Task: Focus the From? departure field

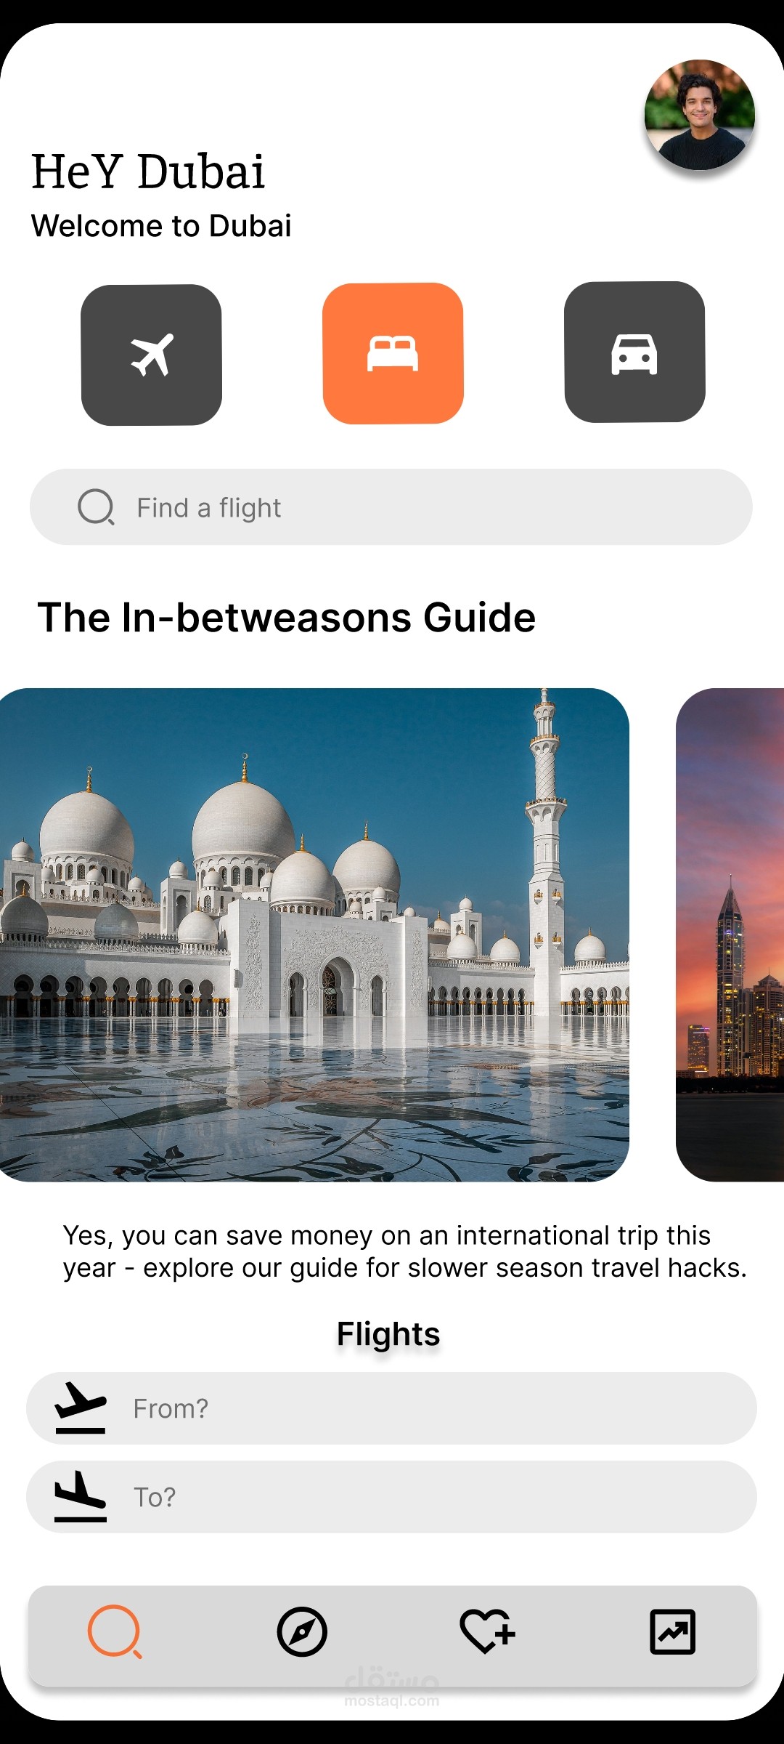Action: coord(391,1408)
